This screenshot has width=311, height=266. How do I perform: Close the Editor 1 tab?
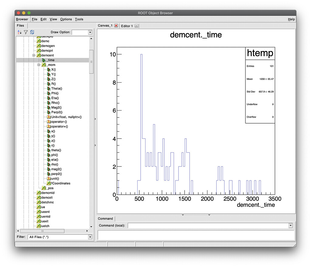136,26
